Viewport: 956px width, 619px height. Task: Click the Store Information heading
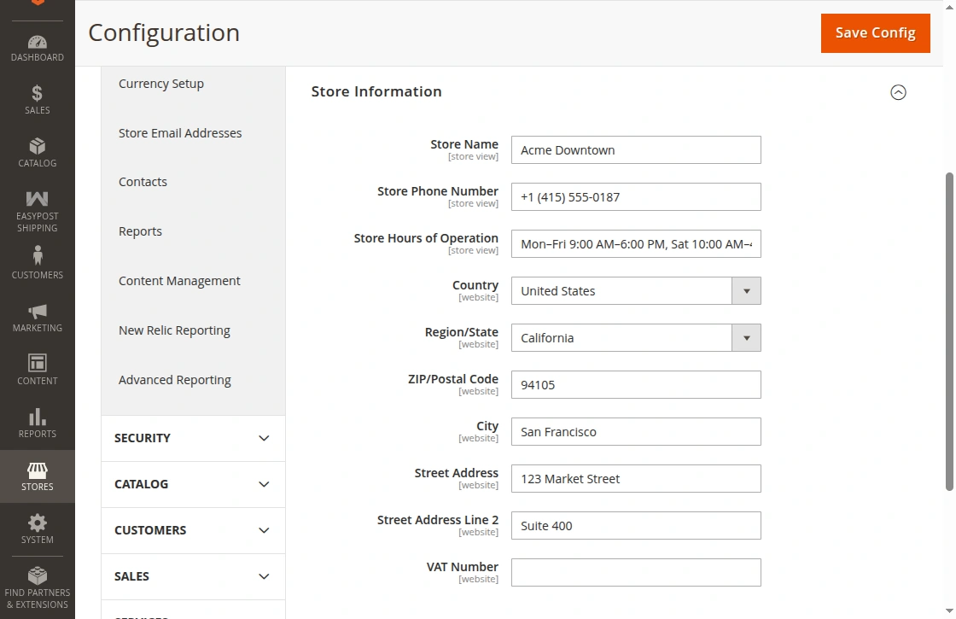(x=376, y=91)
